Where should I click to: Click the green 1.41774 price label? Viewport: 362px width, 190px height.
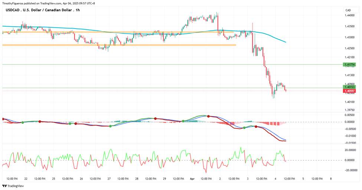(349, 65)
